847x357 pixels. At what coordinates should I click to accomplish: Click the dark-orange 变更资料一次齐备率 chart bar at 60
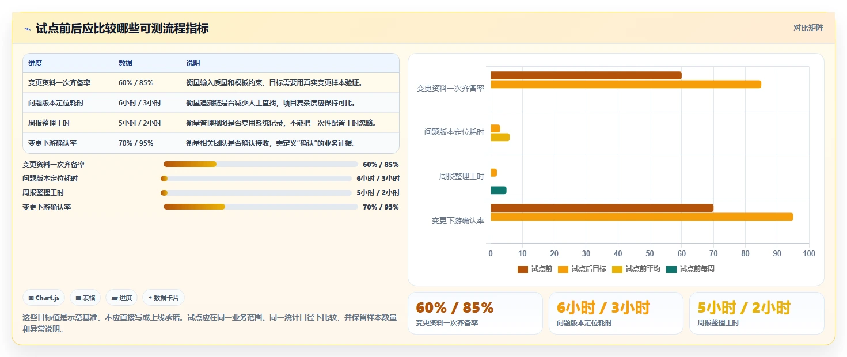click(586, 75)
